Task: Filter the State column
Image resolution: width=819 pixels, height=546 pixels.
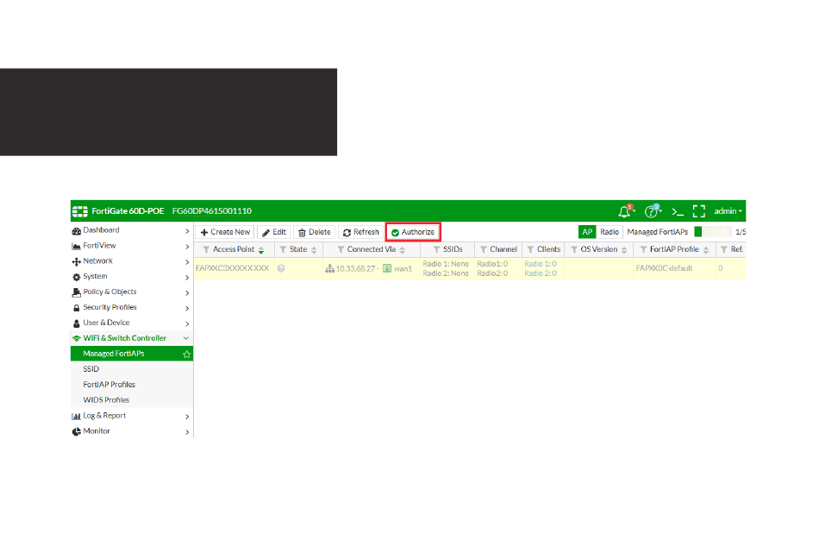Action: tap(283, 250)
